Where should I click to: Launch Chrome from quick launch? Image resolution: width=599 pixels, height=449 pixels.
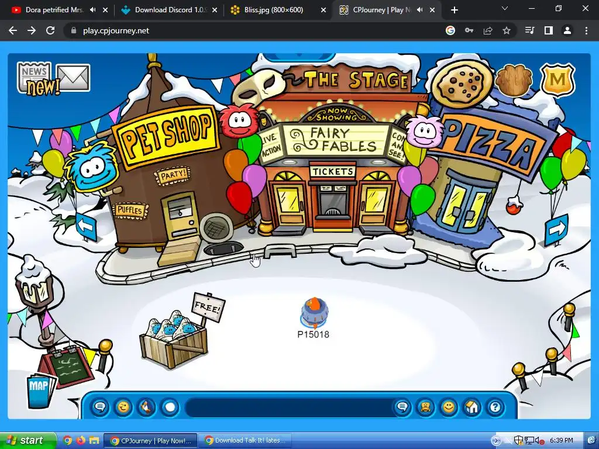point(68,441)
